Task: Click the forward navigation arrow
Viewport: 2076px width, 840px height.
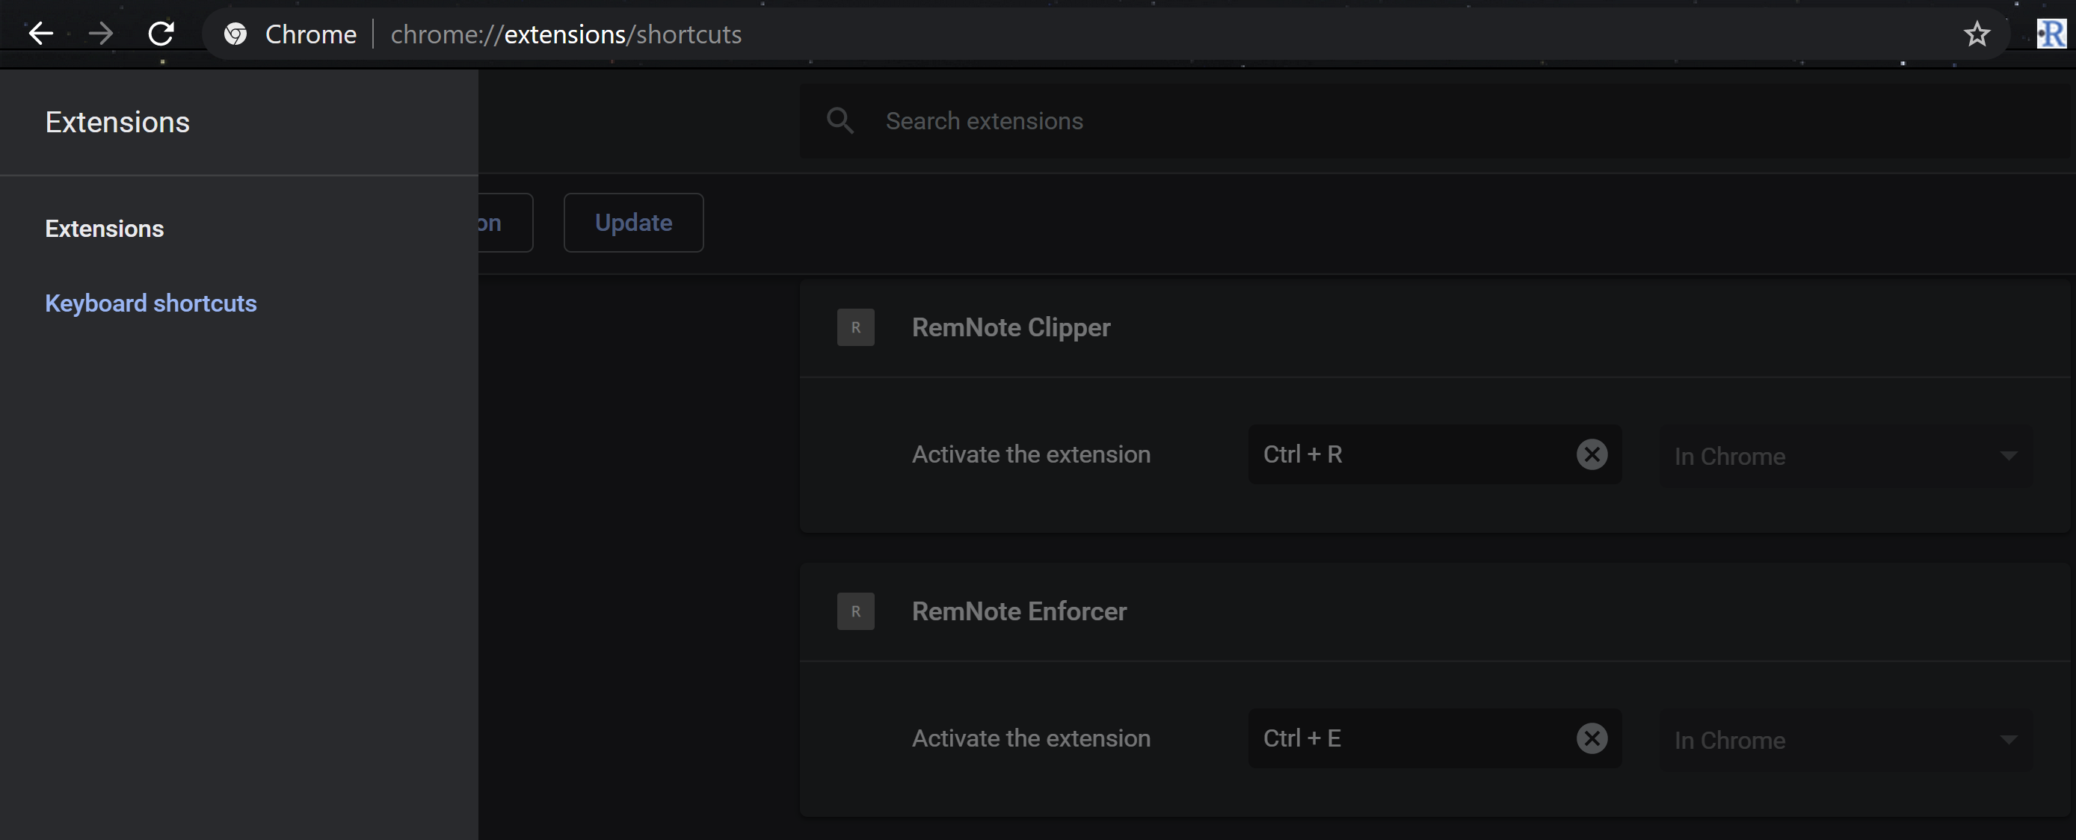Action: [101, 33]
